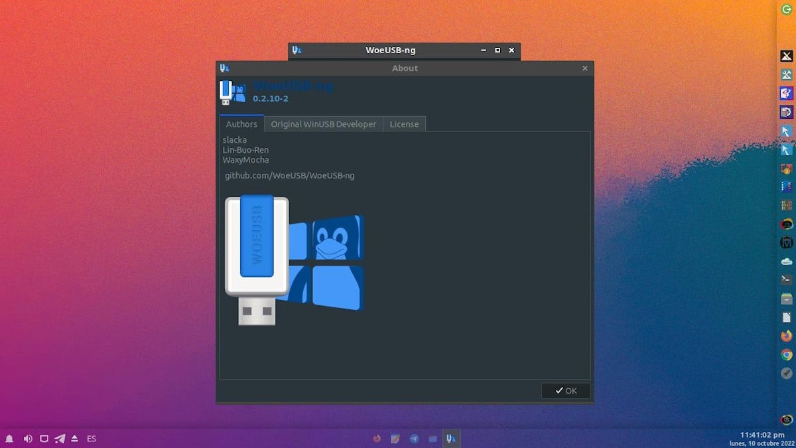The width and height of the screenshot is (796, 448).
Task: Click the notifications bell icon
Action: click(x=10, y=438)
